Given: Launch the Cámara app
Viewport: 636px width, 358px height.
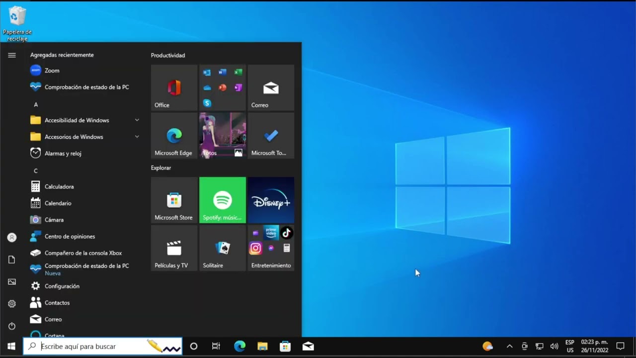Looking at the screenshot, I should pos(84,220).
